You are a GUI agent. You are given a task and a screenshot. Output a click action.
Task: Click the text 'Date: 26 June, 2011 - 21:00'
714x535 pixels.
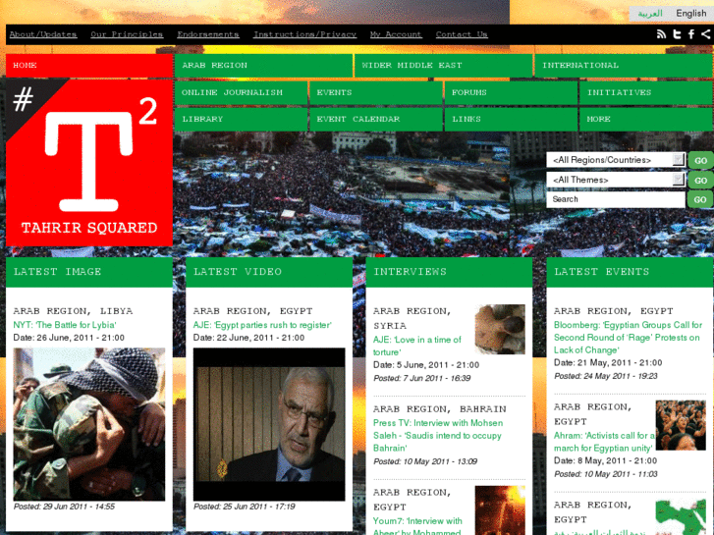69,338
